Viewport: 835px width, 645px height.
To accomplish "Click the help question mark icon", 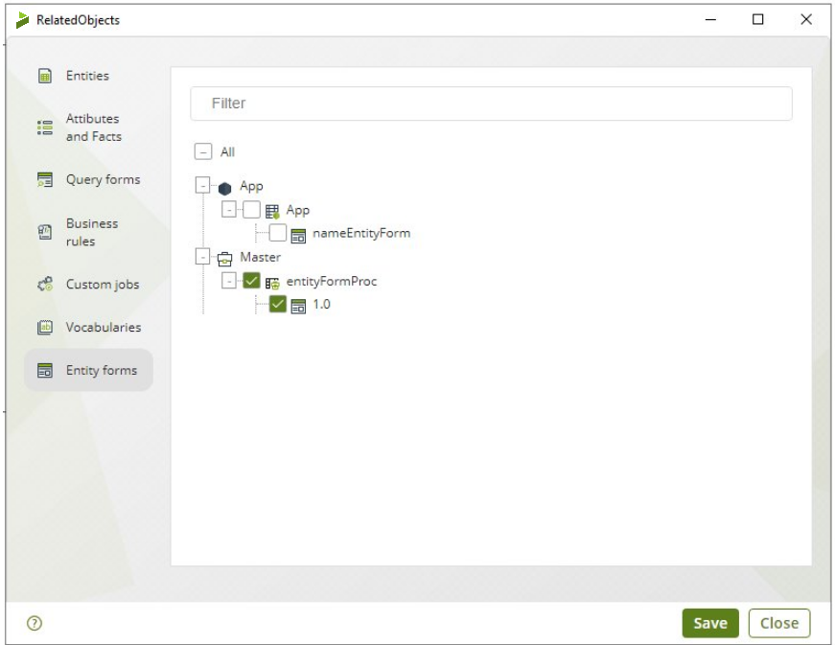I will [35, 623].
